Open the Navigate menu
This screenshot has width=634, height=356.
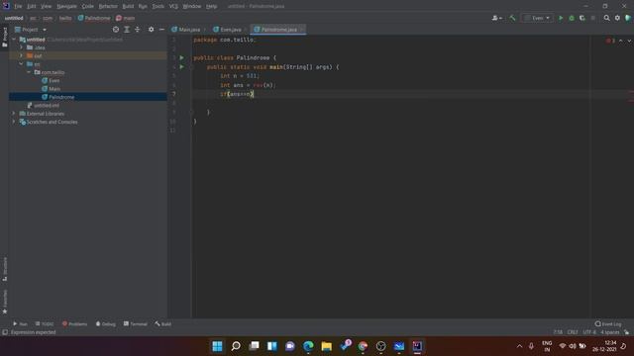pos(66,7)
